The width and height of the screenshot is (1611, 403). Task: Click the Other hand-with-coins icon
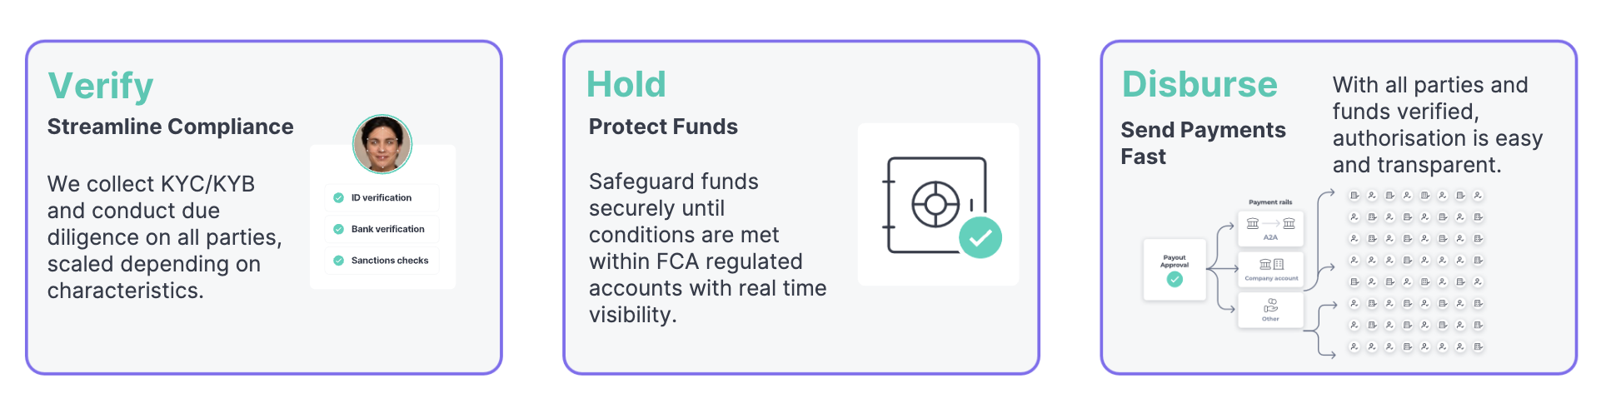click(x=1270, y=305)
